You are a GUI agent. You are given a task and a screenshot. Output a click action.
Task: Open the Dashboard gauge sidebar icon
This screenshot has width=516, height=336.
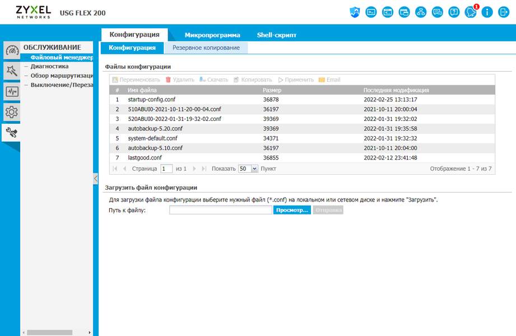coord(12,50)
